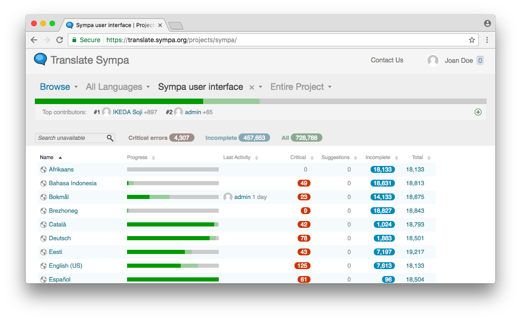Open the Entire Project dropdown

click(301, 87)
